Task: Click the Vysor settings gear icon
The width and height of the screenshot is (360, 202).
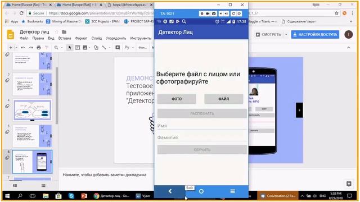Action: [202, 13]
